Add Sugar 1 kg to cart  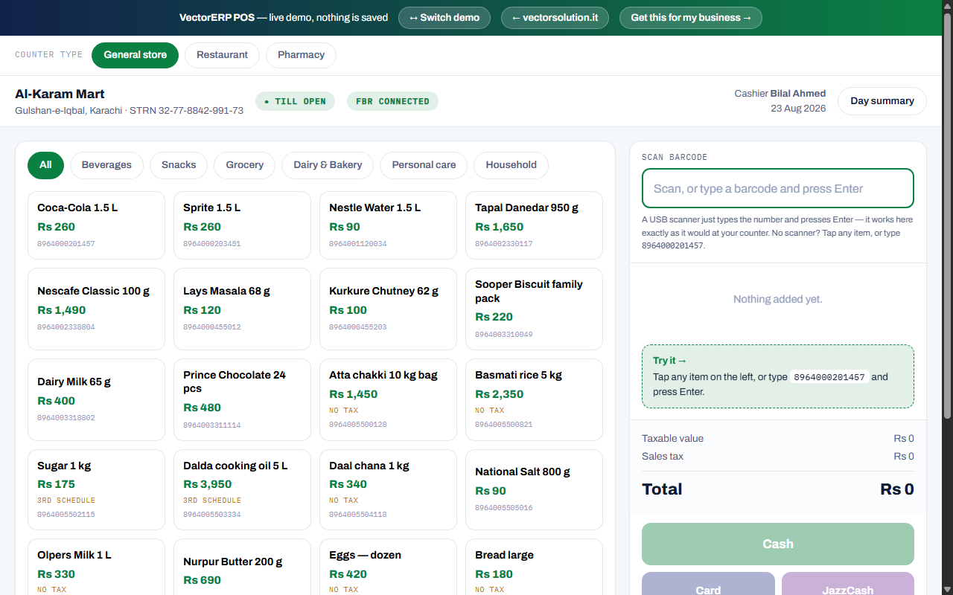[x=96, y=489]
